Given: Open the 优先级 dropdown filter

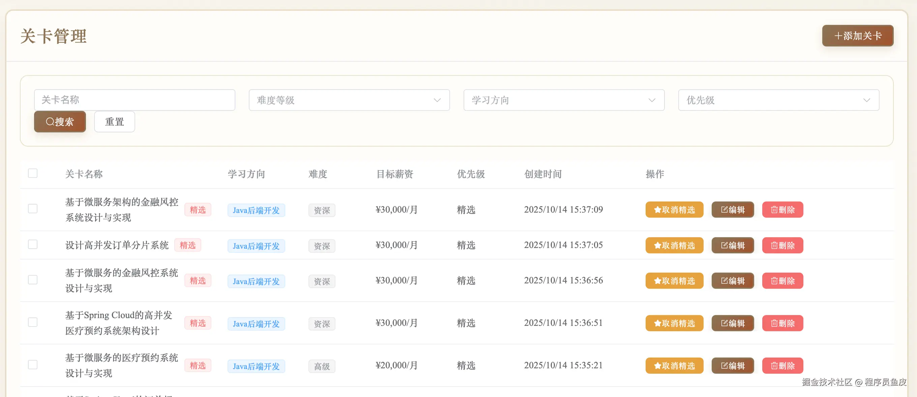Looking at the screenshot, I should click(x=778, y=100).
